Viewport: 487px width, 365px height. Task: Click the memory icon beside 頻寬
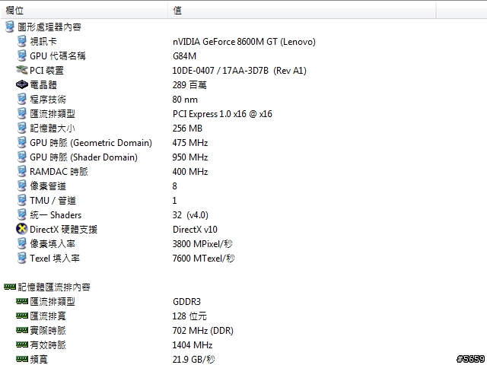(22, 359)
